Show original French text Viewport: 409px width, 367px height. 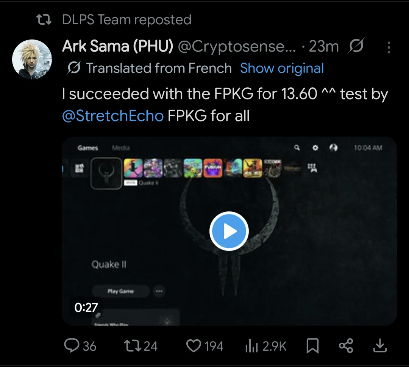(282, 68)
